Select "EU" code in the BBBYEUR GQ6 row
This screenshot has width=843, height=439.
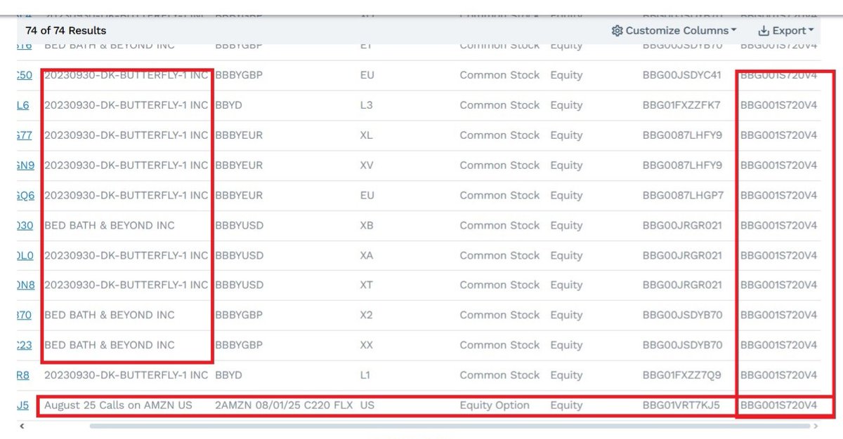pyautogui.click(x=367, y=196)
